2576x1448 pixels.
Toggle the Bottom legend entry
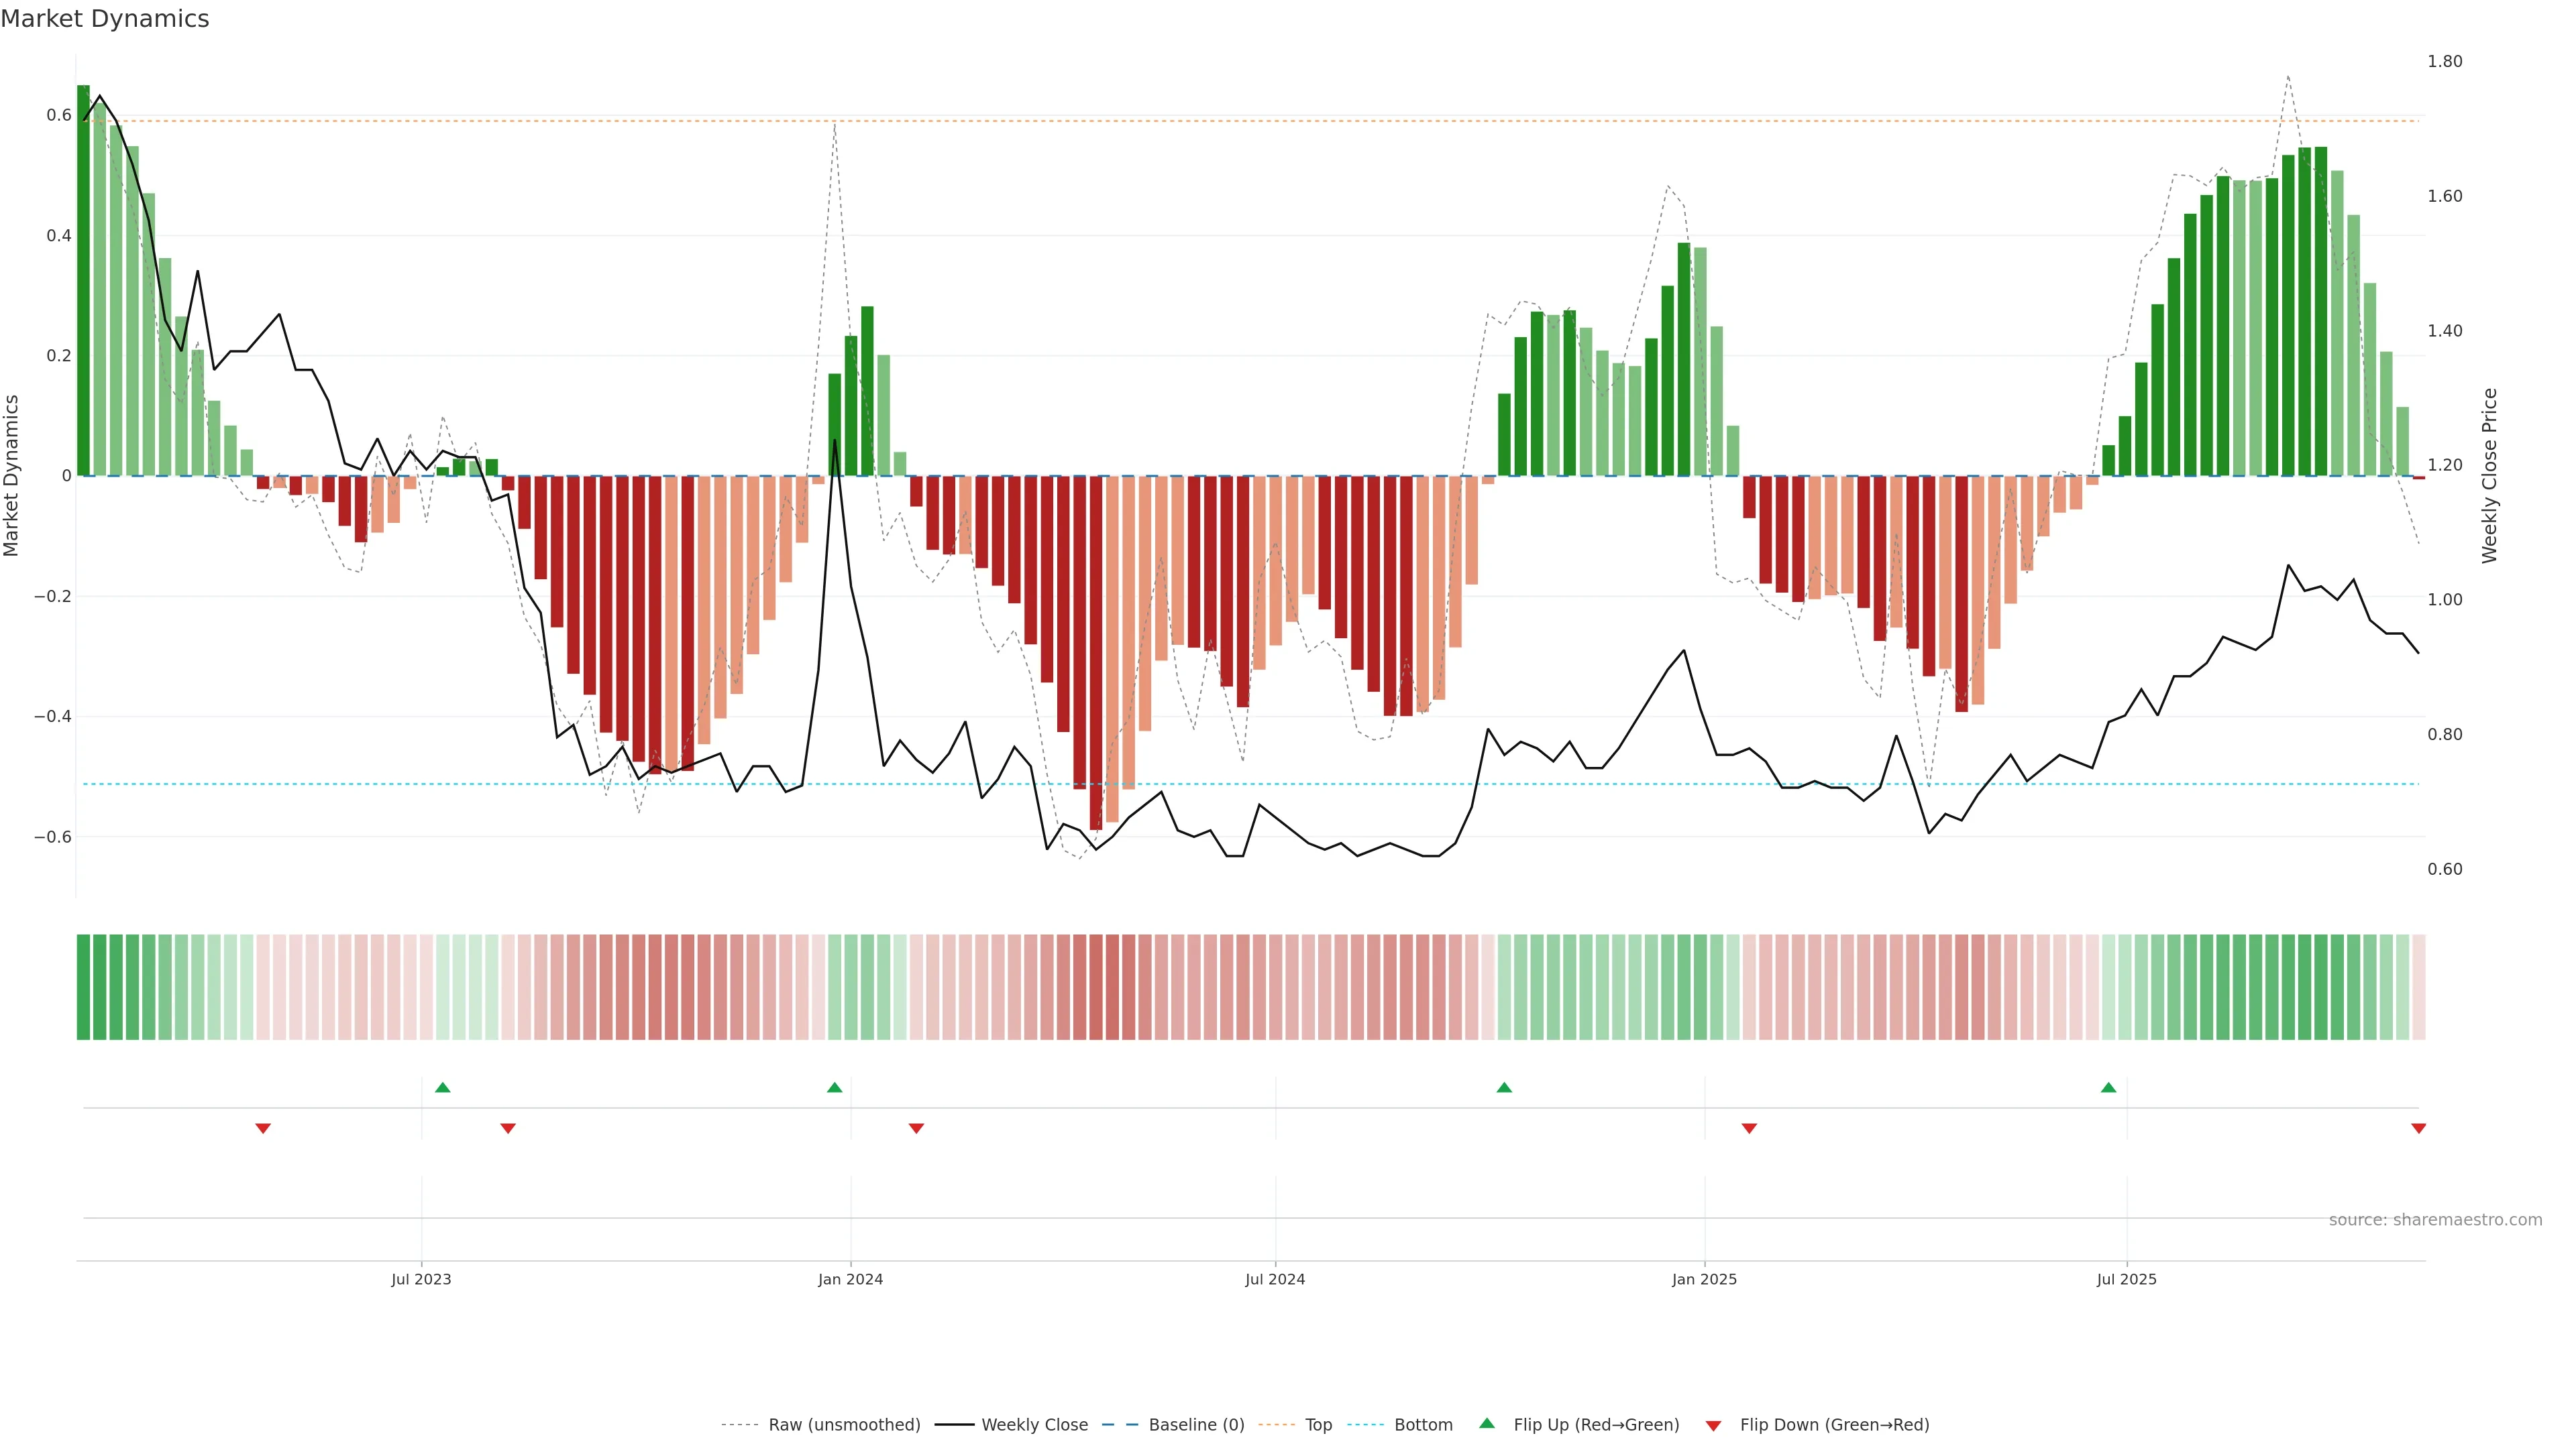1423,1425
